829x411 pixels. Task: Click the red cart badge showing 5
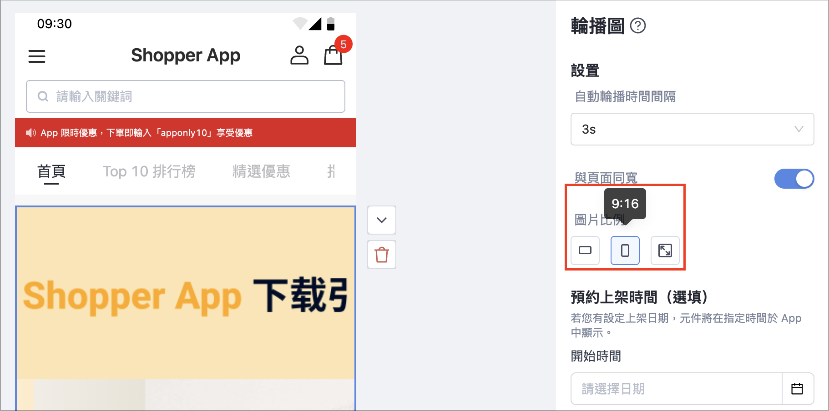344,44
